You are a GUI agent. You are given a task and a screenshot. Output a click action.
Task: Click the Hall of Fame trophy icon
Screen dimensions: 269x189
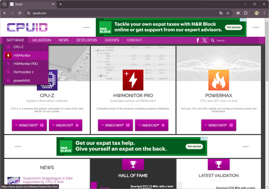(x=133, y=164)
